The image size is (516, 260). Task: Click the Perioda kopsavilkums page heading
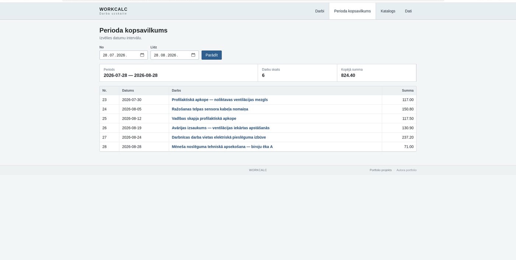point(133,30)
